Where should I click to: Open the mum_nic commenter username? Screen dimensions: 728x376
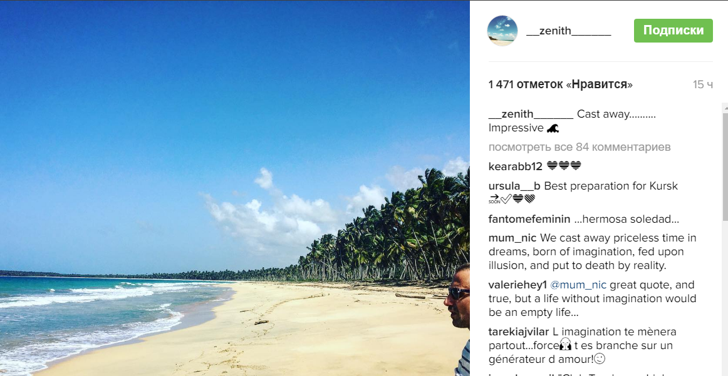(512, 238)
